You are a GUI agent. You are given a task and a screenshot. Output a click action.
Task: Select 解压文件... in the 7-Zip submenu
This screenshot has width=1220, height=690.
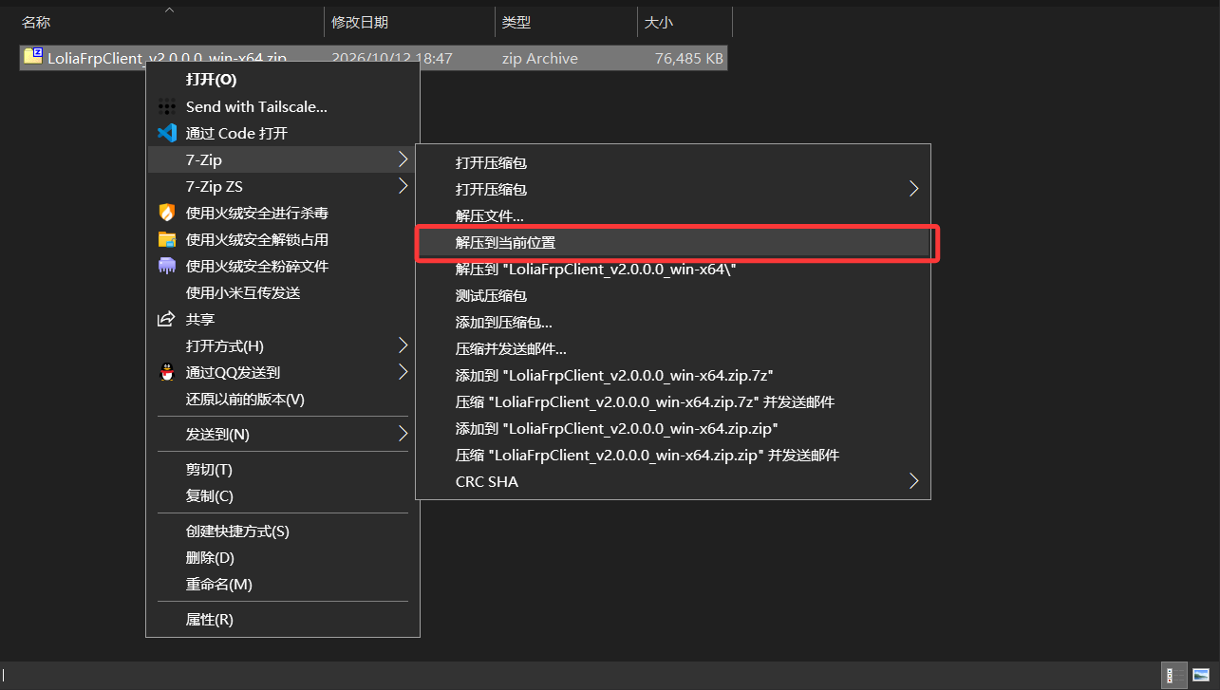[x=673, y=215]
